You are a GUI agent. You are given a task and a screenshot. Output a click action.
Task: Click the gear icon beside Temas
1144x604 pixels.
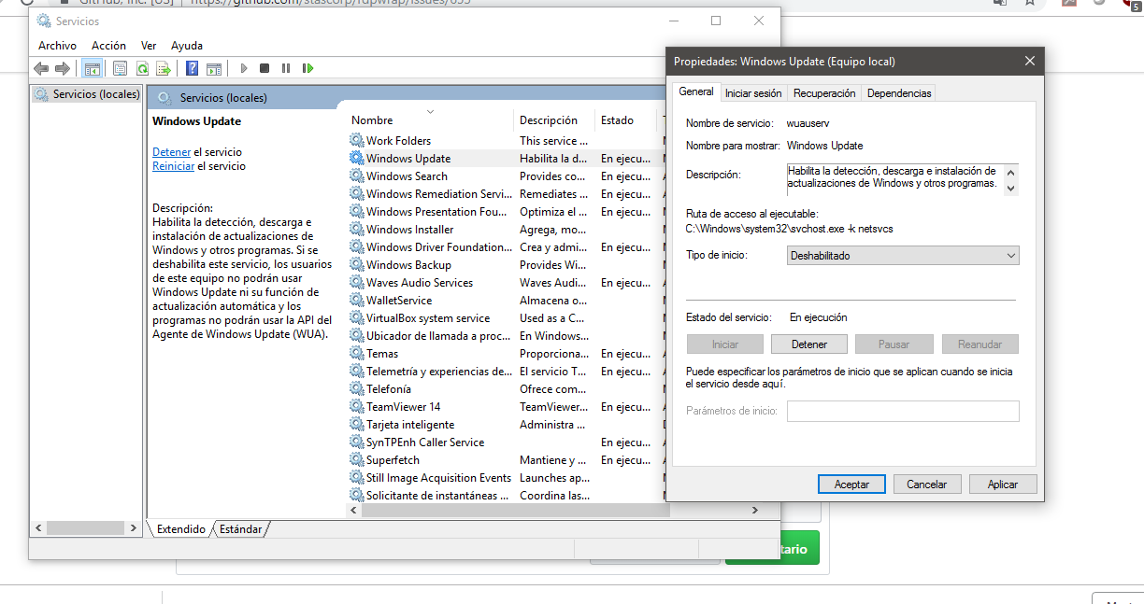point(357,353)
